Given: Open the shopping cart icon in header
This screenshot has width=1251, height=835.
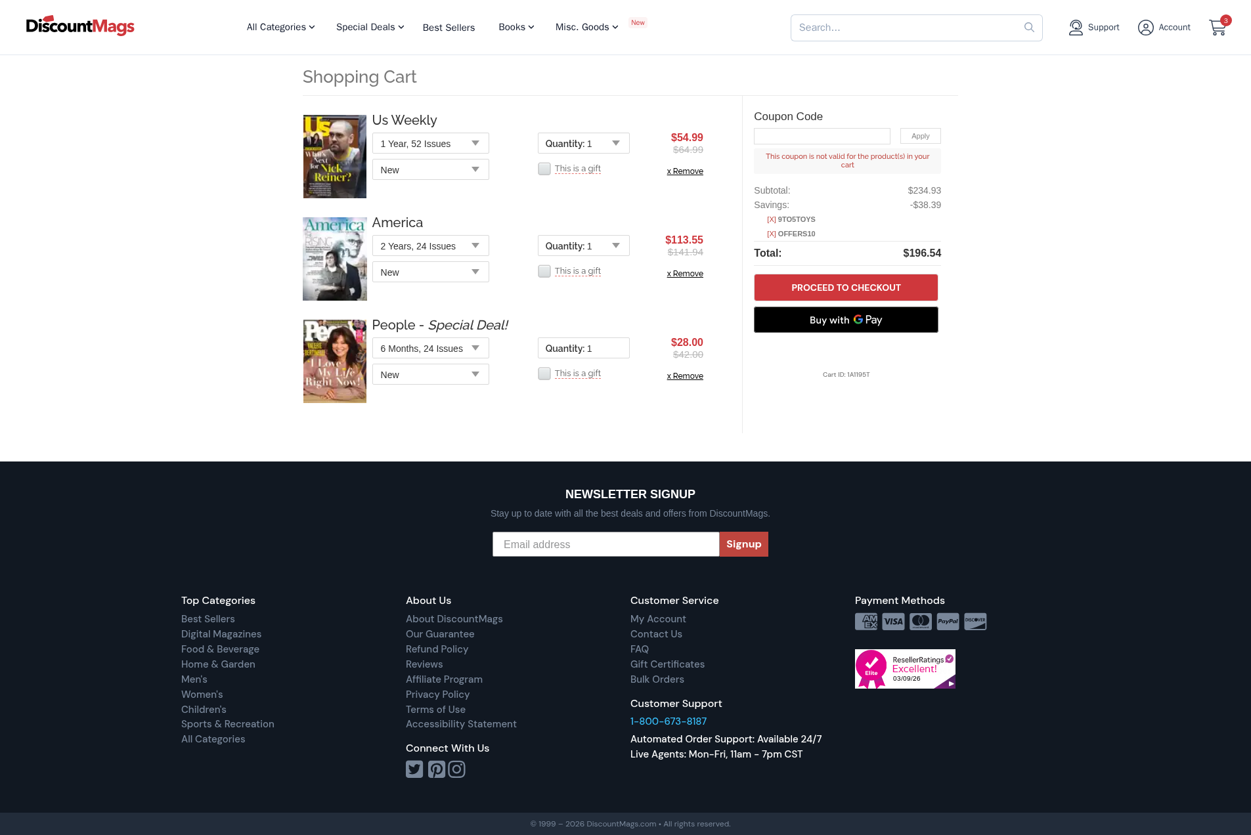Looking at the screenshot, I should [1218, 28].
